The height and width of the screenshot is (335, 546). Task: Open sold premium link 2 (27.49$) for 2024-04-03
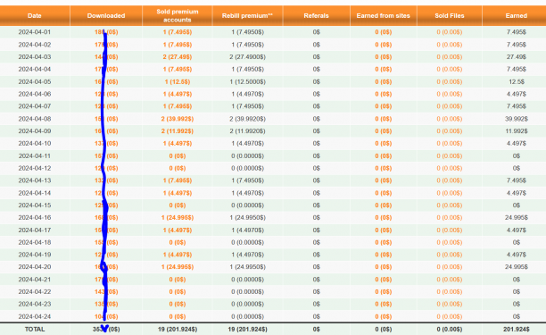pos(178,57)
